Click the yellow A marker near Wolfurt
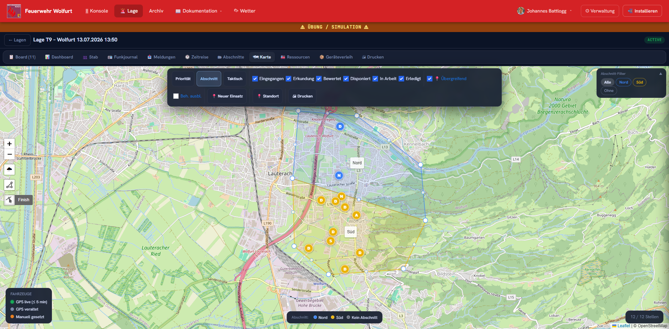The width and height of the screenshot is (669, 329). coord(356,215)
